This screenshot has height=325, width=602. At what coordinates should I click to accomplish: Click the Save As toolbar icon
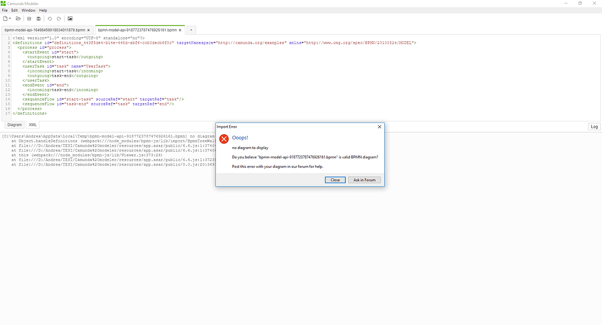[x=38, y=18]
